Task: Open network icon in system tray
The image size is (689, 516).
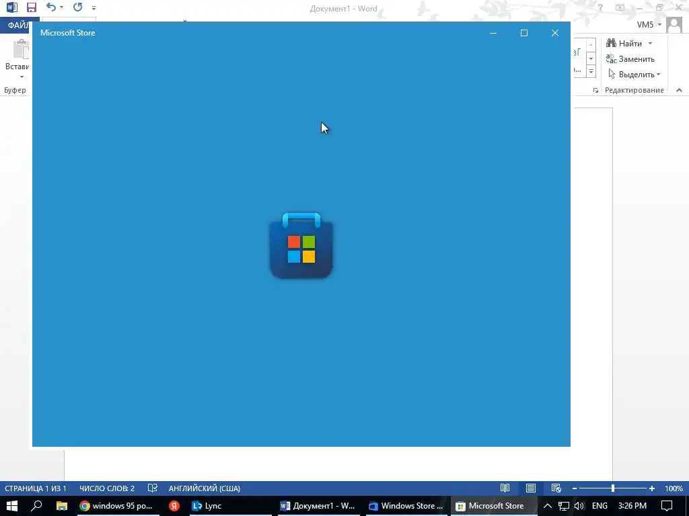Action: tap(564, 506)
